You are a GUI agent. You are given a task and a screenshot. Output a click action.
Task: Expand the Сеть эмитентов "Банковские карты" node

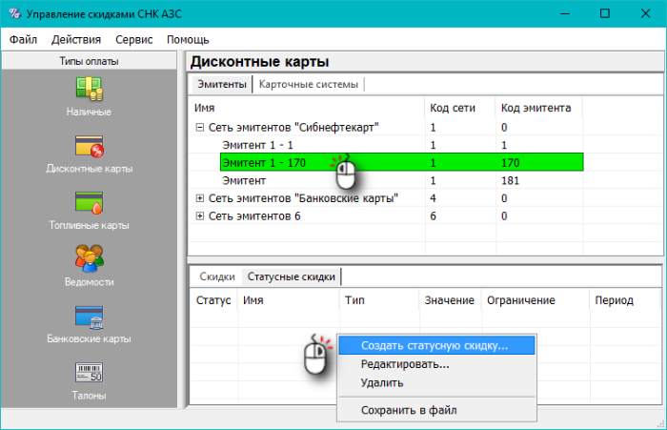click(x=200, y=198)
